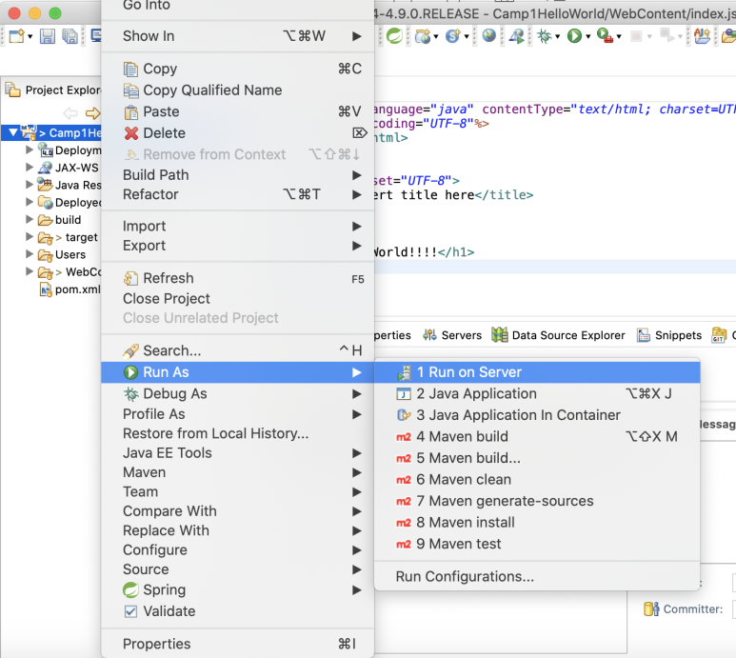This screenshot has width=736, height=658.
Task: Open Run Configurations... dialog
Action: tap(537, 577)
